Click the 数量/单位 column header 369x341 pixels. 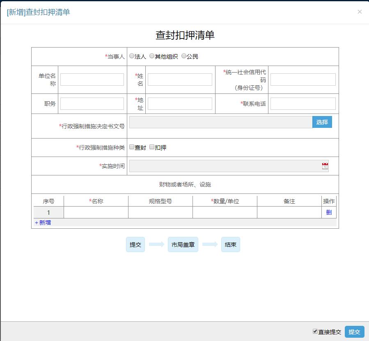[225, 201]
